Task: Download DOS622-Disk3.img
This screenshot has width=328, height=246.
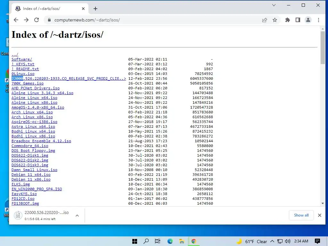Action: pos(30,165)
